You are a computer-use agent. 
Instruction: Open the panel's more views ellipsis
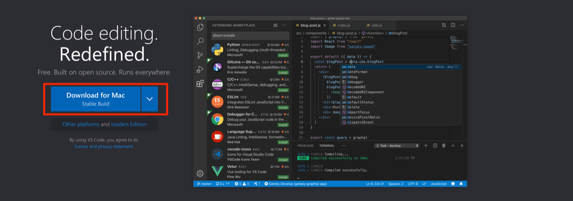tap(343, 145)
